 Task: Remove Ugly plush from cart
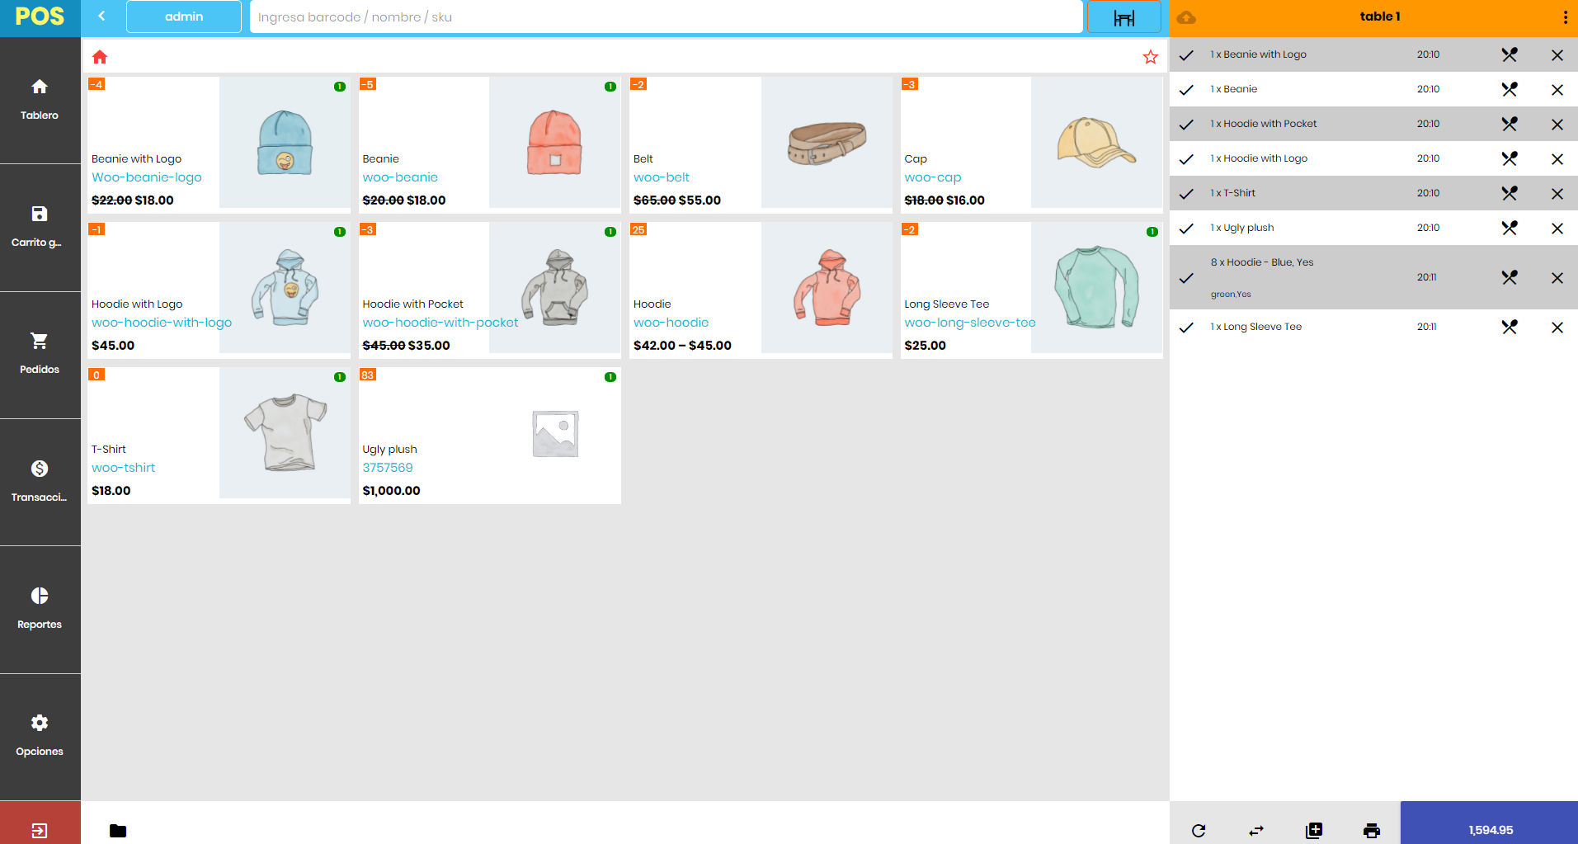1557,229
